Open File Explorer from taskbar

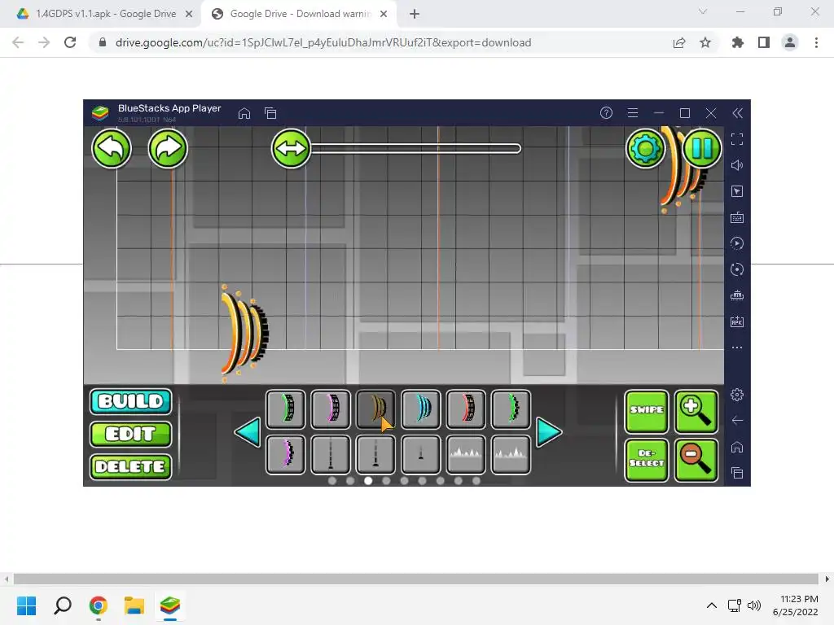(134, 605)
